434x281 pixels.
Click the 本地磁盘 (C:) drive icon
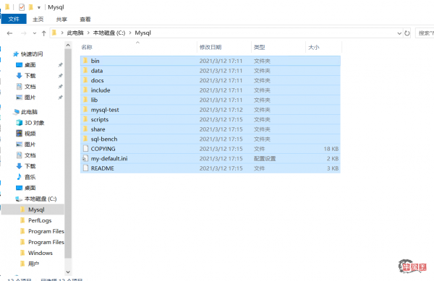point(19,199)
